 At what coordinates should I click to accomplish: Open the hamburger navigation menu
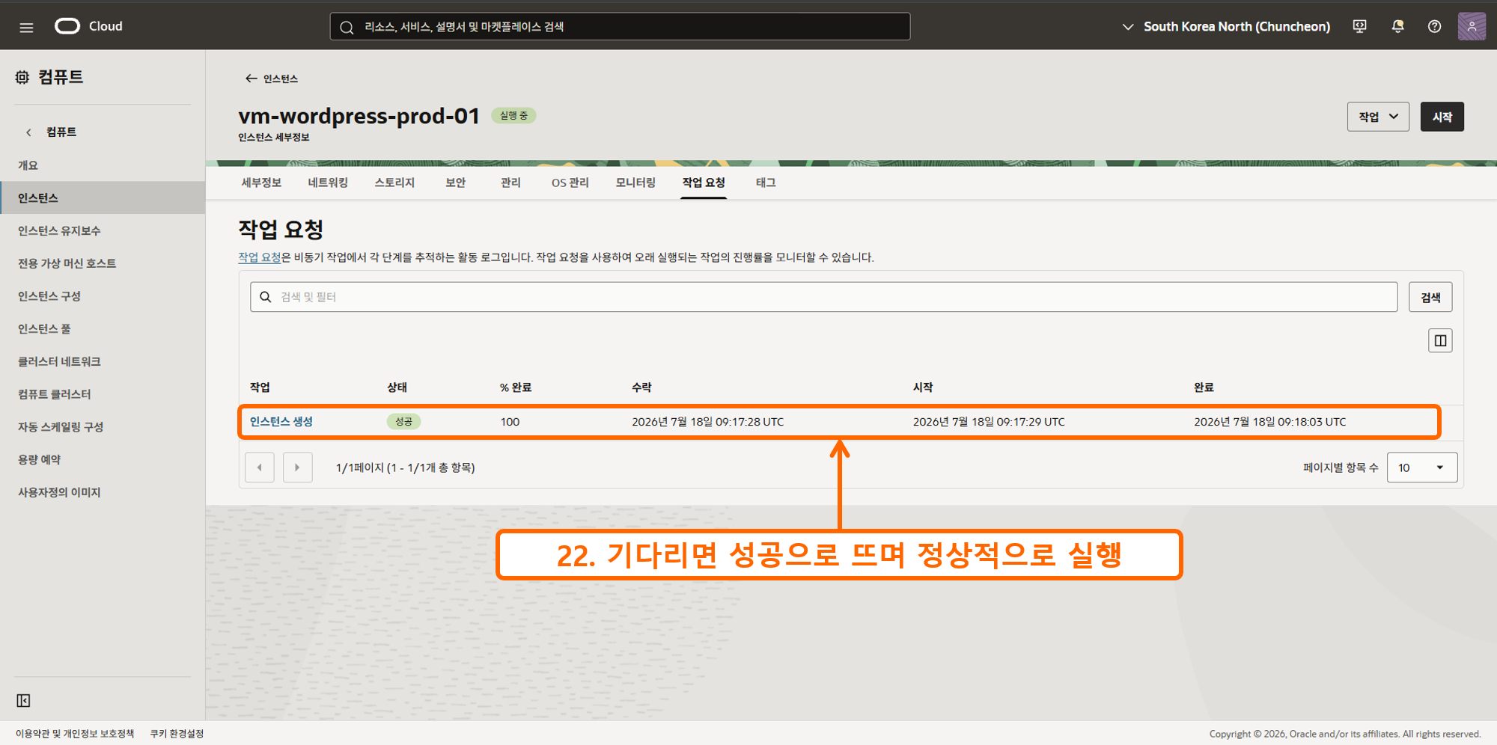coord(26,28)
